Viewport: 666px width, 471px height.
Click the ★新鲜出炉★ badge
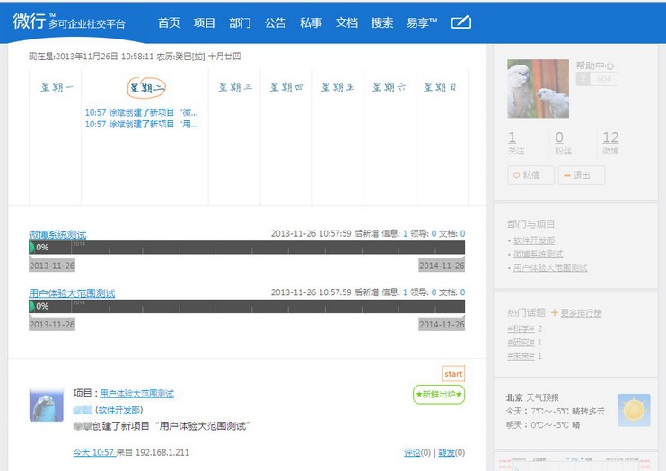pyautogui.click(x=439, y=395)
